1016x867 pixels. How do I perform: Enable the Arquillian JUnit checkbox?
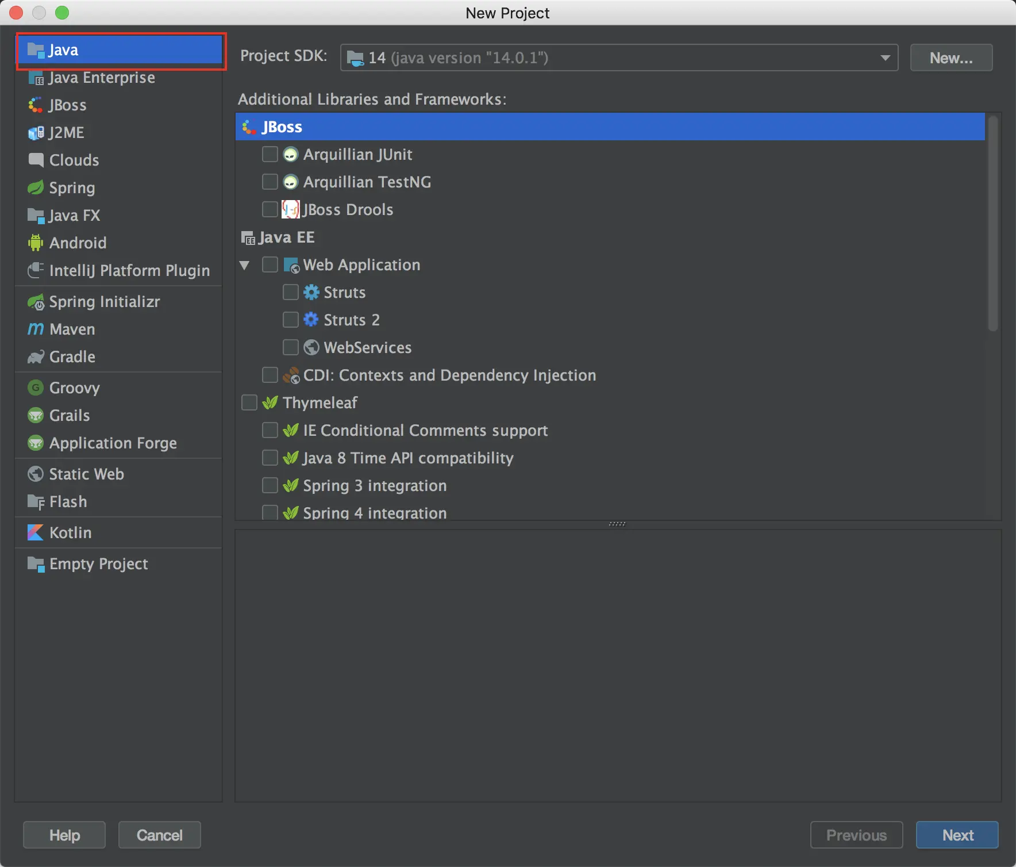pyautogui.click(x=270, y=154)
